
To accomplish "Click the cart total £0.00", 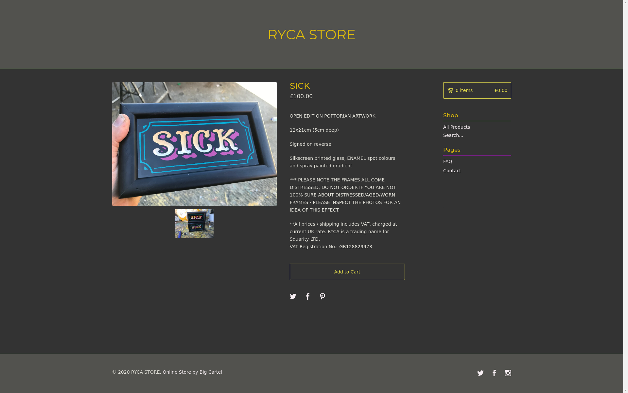I will [x=501, y=90].
